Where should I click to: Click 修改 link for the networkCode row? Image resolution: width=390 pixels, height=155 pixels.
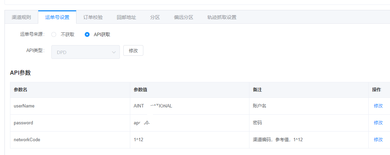[378, 139]
